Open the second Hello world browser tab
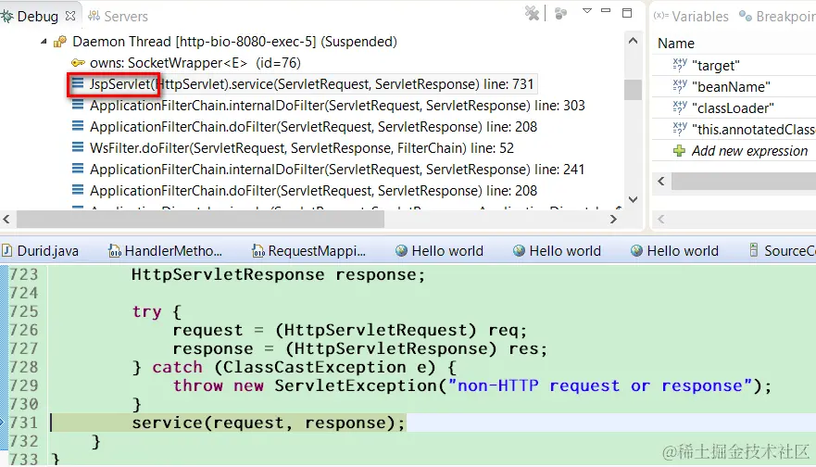Image resolution: width=816 pixels, height=467 pixels. (557, 251)
